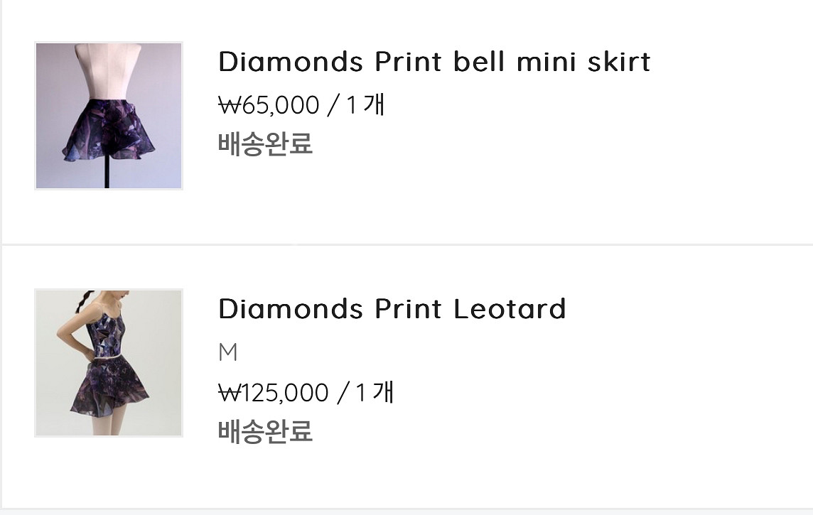813x515 pixels.
Task: Select the ₩65,000 price text
Action: pyautogui.click(x=269, y=105)
